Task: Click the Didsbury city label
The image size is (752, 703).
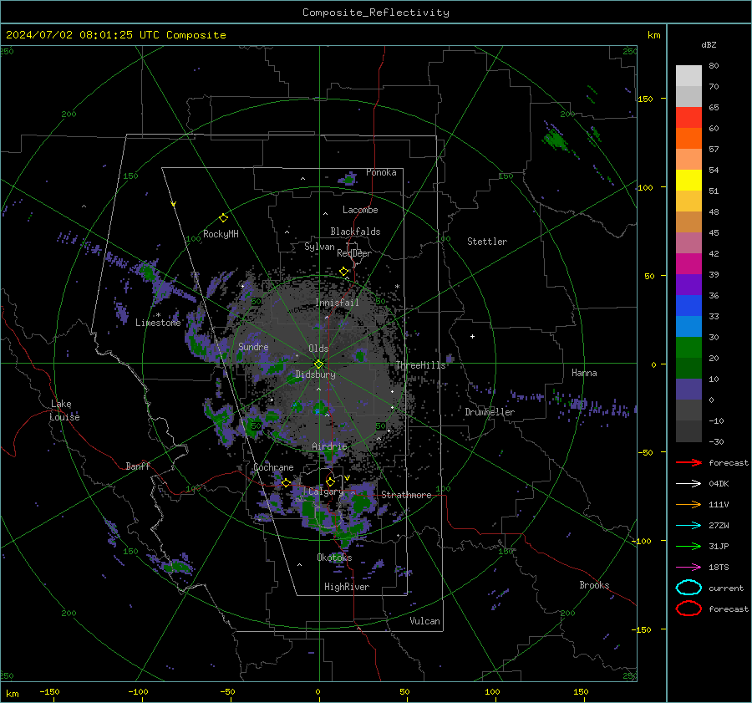Action: click(x=315, y=374)
